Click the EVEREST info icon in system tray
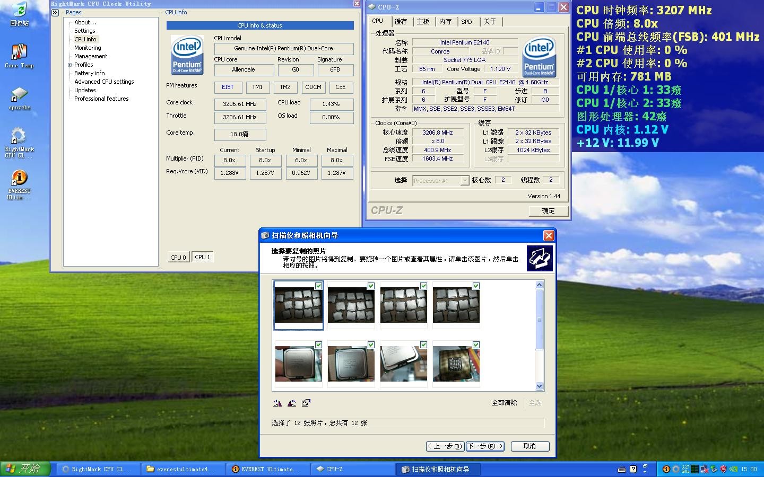This screenshot has height=477, width=764. click(x=666, y=469)
